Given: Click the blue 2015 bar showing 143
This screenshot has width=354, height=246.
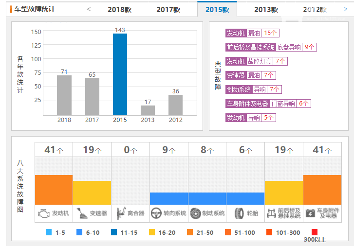Looking at the screenshot, I should (120, 74).
